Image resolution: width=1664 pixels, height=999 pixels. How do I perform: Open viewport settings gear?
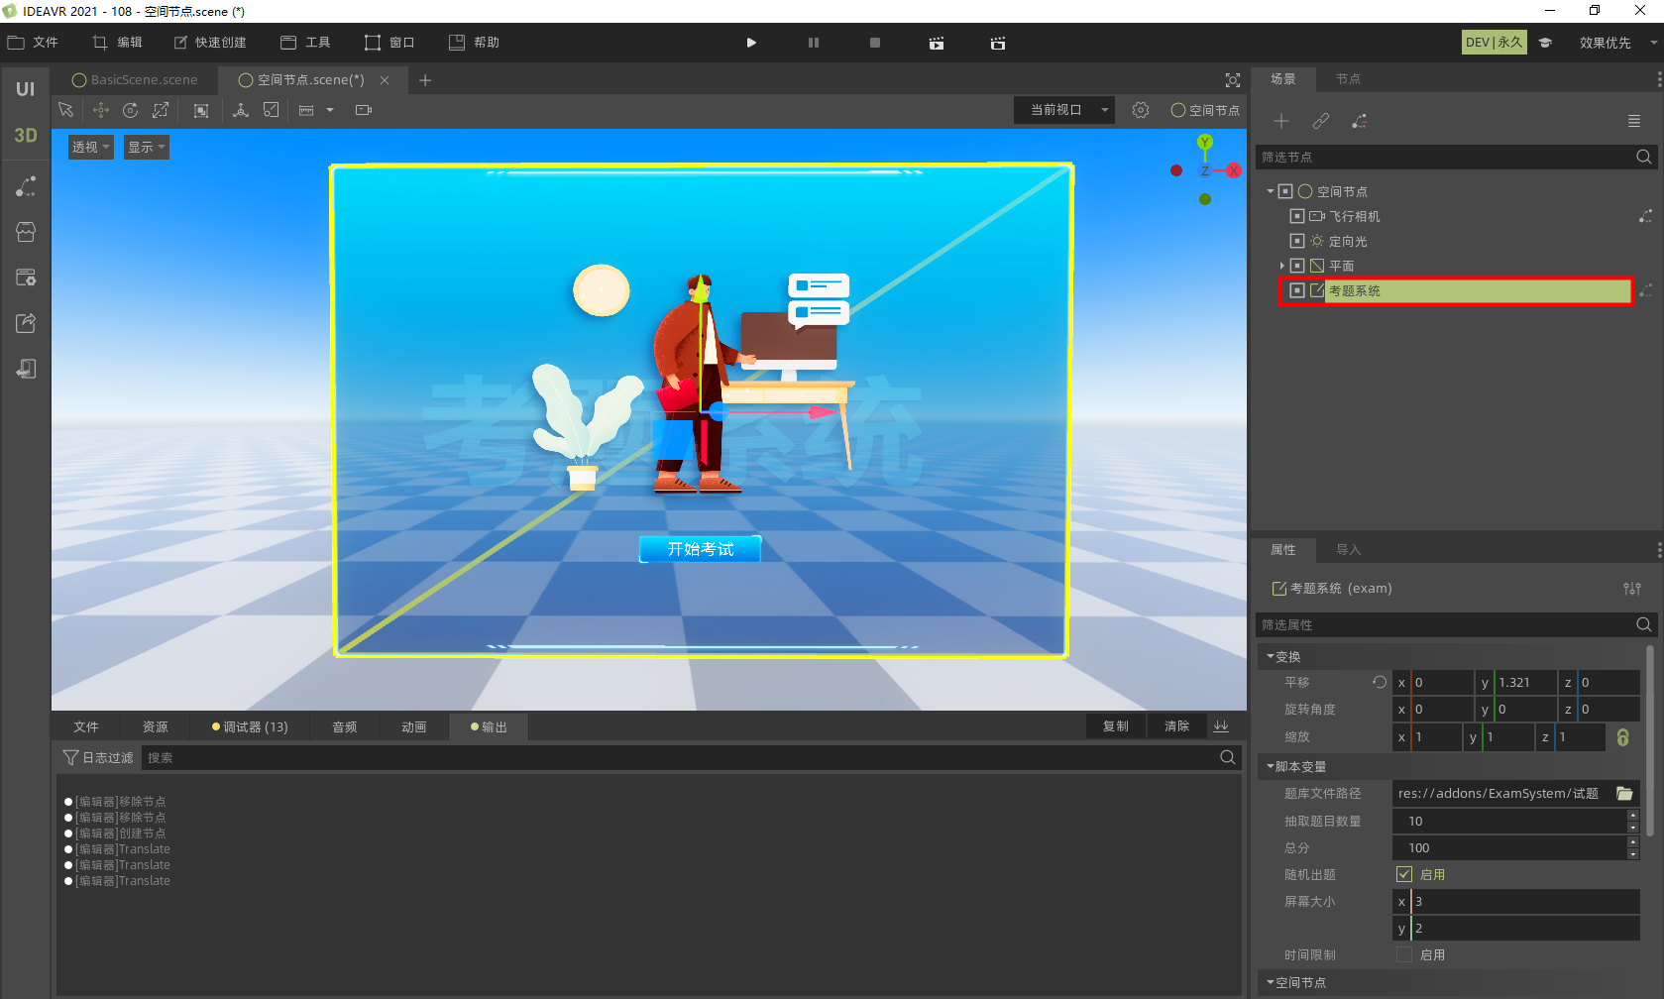(x=1141, y=110)
